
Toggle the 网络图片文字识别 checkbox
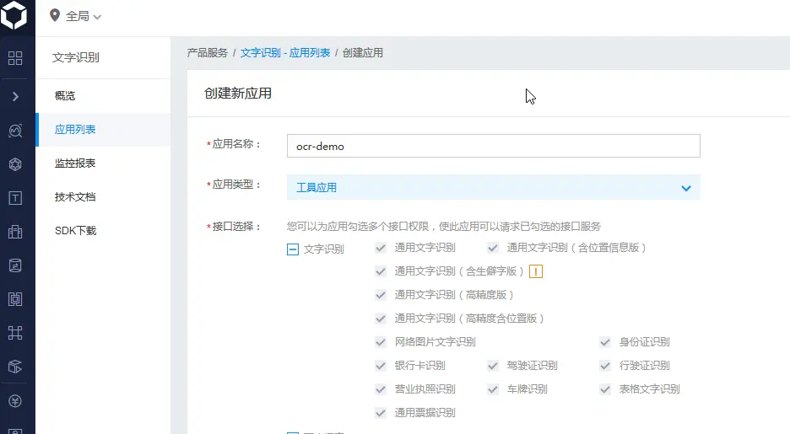pyautogui.click(x=381, y=342)
